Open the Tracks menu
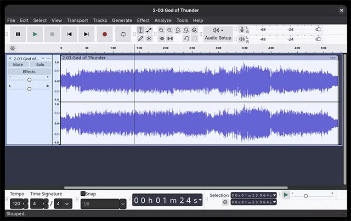The image size is (351, 221). pyautogui.click(x=100, y=20)
